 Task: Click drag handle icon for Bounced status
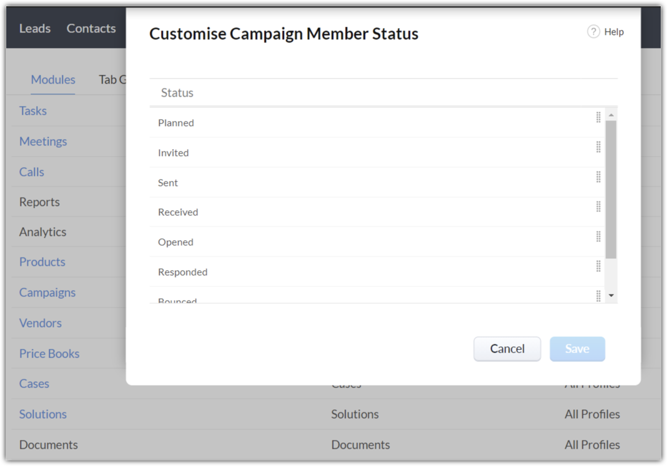pyautogui.click(x=598, y=295)
